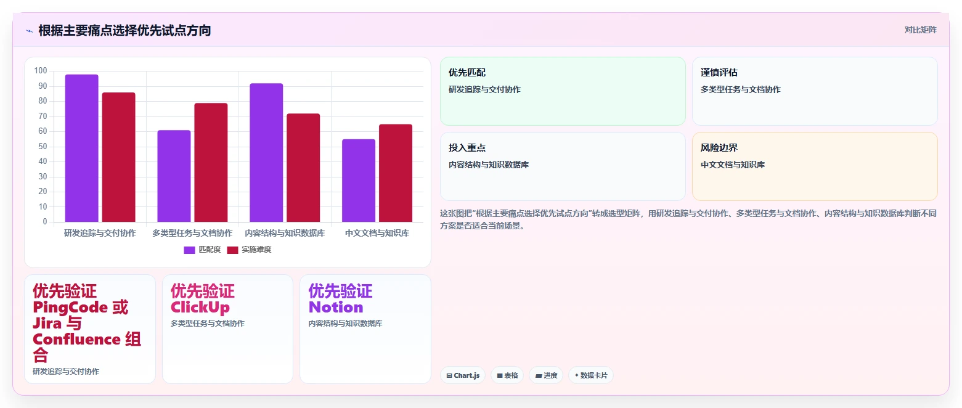
Task: Click the 数据卡片 tag chip
Action: (591, 375)
